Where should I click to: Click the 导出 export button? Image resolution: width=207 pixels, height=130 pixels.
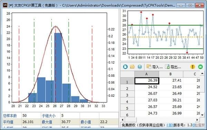[x=173, y=67]
